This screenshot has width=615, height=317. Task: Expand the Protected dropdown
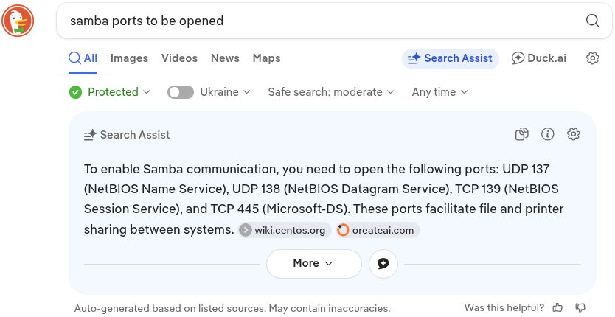click(x=110, y=92)
